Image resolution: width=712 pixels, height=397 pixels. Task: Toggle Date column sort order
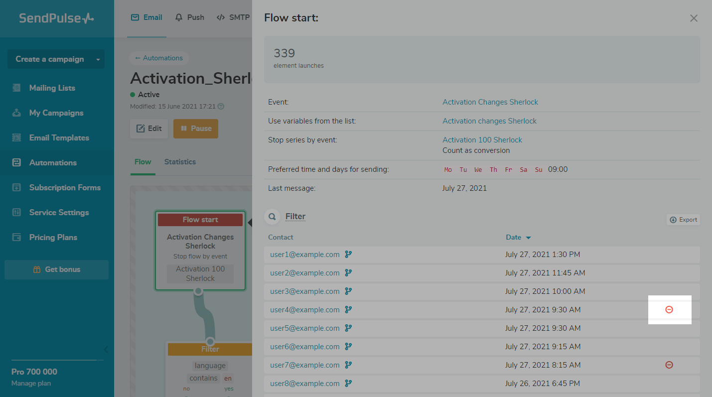[x=519, y=238]
